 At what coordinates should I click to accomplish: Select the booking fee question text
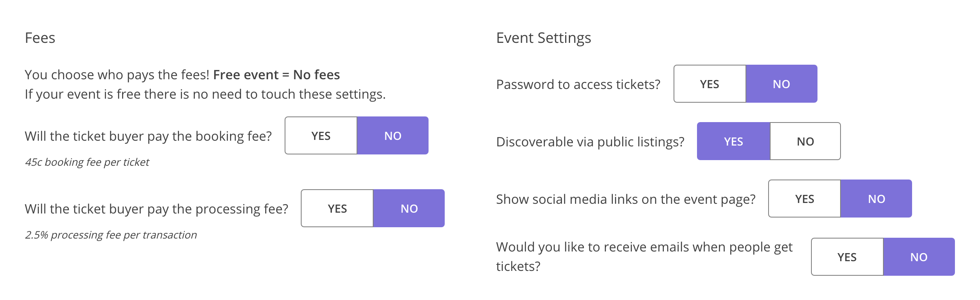click(x=150, y=136)
